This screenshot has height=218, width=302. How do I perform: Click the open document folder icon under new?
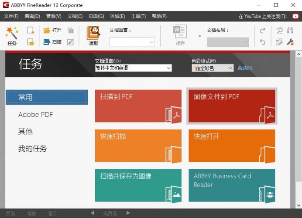coord(31,42)
